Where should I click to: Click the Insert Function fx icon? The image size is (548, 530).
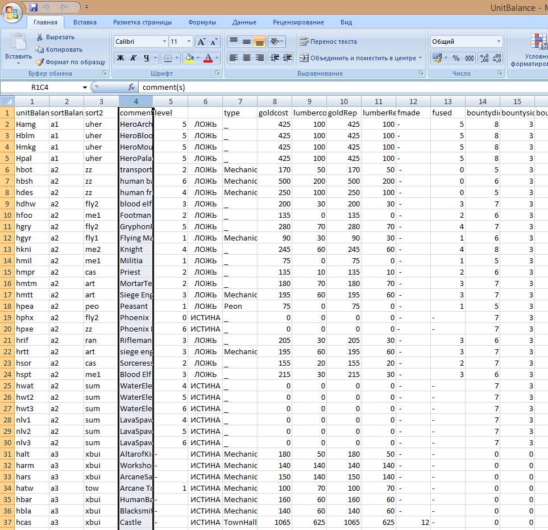pos(131,88)
